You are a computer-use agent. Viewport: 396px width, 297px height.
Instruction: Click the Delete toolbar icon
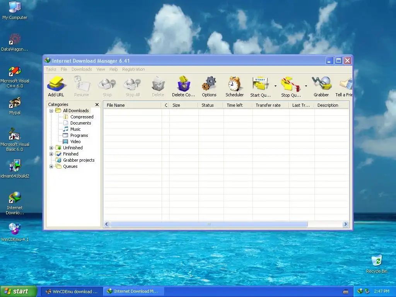pos(158,86)
